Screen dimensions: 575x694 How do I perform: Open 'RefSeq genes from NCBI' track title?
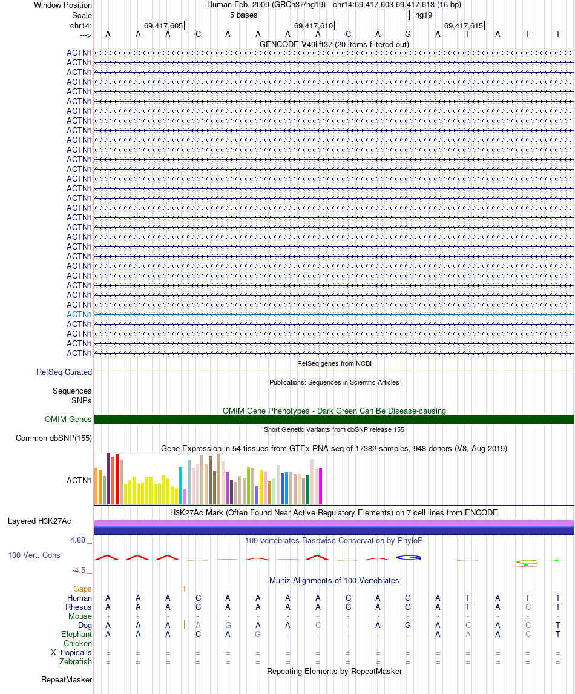click(x=334, y=363)
